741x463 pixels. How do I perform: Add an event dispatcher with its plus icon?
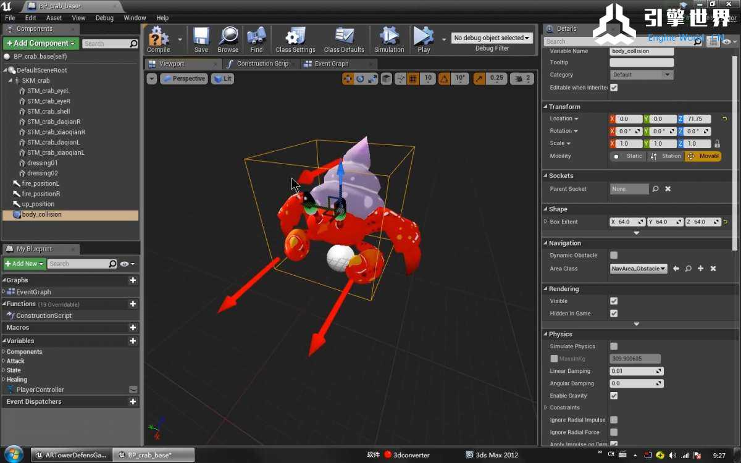[x=133, y=401]
